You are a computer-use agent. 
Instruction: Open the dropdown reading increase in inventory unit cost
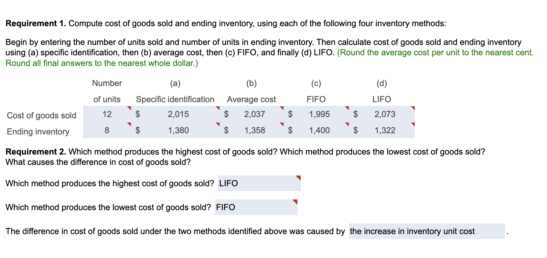[x=426, y=231]
